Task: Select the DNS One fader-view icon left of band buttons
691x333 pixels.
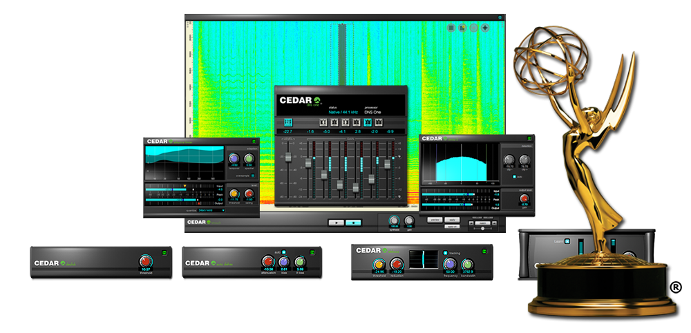Action: 289,122
